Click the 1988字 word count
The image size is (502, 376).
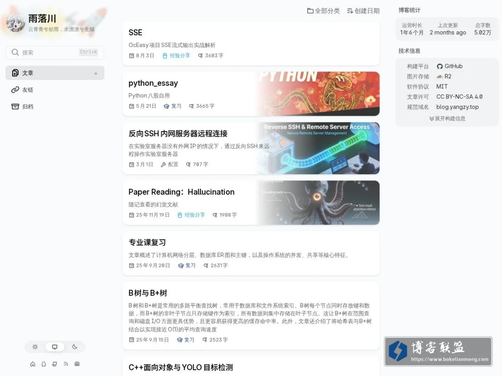[224, 215]
